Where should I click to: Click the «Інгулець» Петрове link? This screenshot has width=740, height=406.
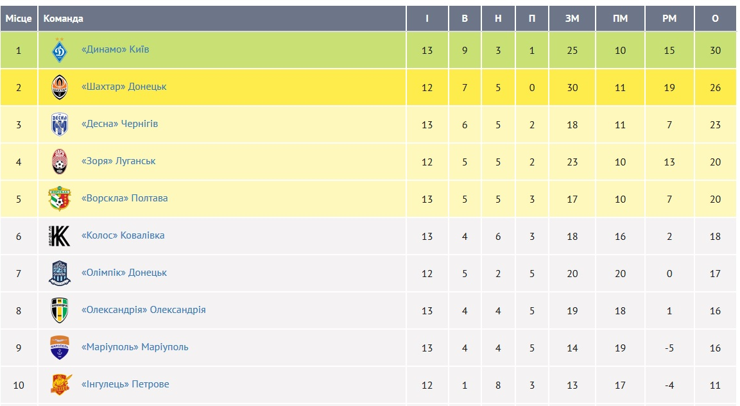tap(125, 384)
